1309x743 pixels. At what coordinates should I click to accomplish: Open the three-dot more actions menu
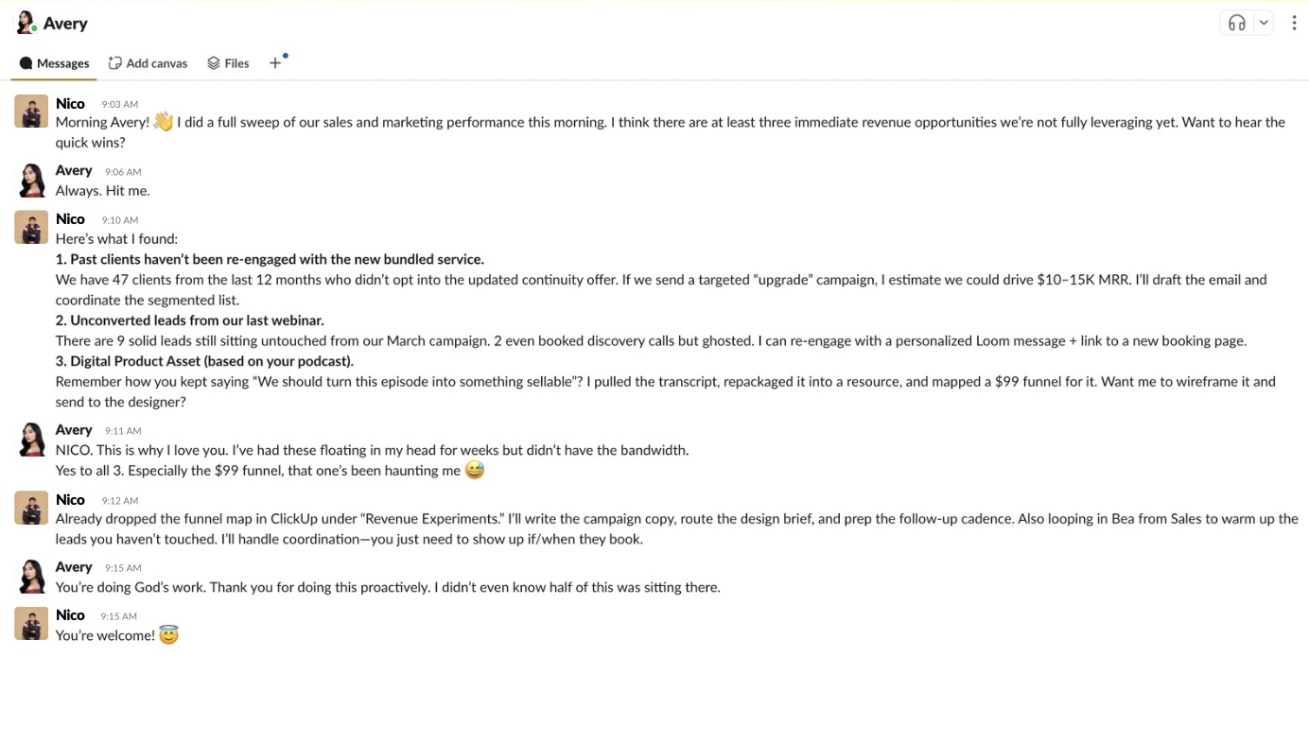coord(1294,24)
